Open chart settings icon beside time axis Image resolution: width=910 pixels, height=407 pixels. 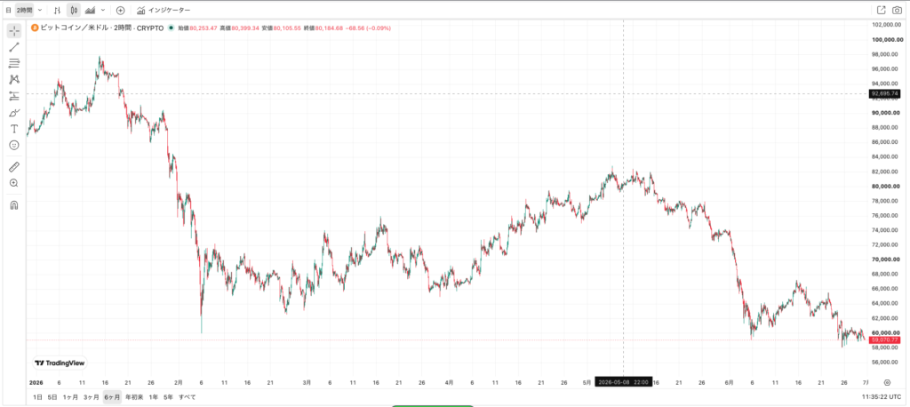pos(887,383)
